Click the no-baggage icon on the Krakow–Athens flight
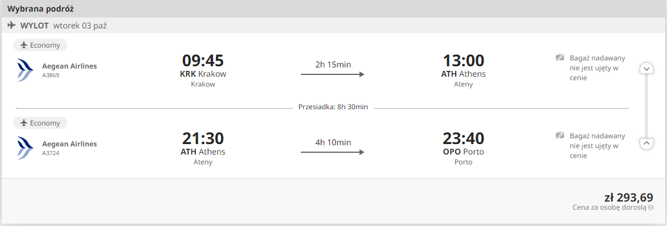Viewport: 667px width, 226px height. (x=560, y=58)
